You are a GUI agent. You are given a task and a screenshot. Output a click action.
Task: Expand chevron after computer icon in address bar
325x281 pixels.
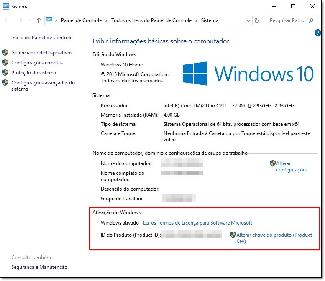point(56,21)
